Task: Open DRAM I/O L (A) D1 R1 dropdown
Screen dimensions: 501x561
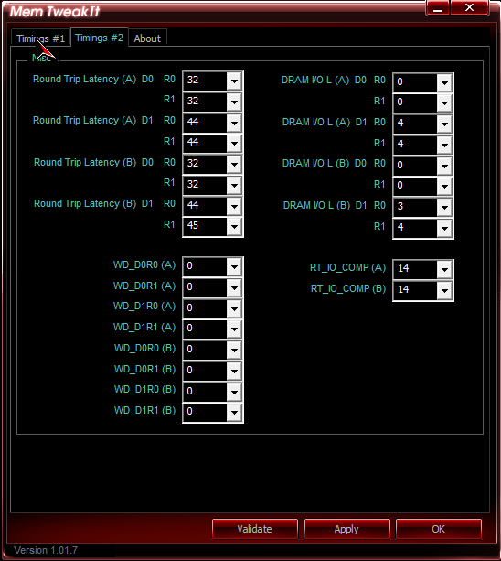Action: (444, 145)
